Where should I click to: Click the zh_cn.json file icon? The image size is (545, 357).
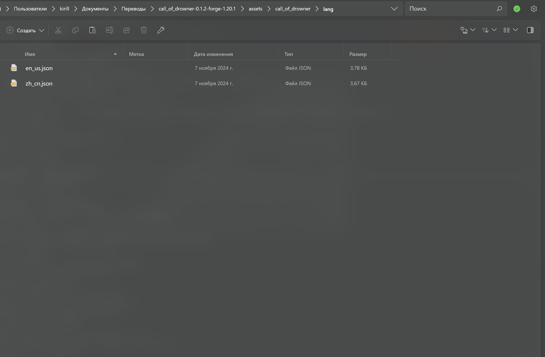point(14,83)
